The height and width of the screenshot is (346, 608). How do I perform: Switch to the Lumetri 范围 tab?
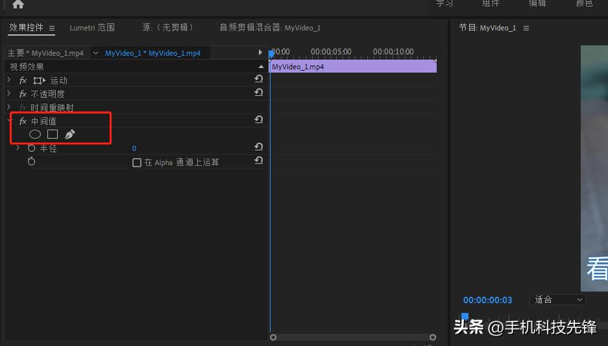click(x=92, y=28)
